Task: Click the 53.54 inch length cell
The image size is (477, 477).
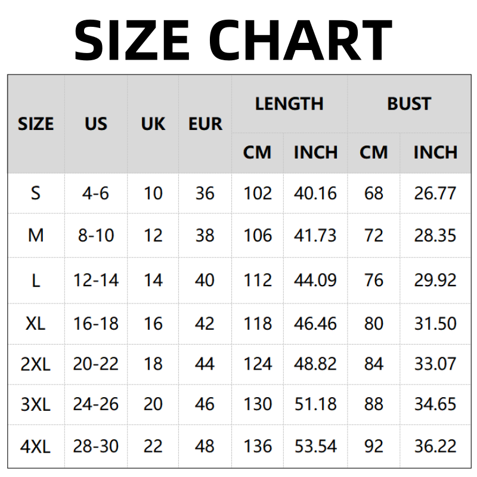Action: pos(315,445)
